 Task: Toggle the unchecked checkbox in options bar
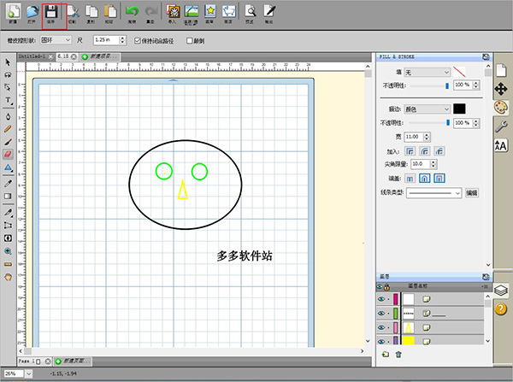pyautogui.click(x=189, y=40)
